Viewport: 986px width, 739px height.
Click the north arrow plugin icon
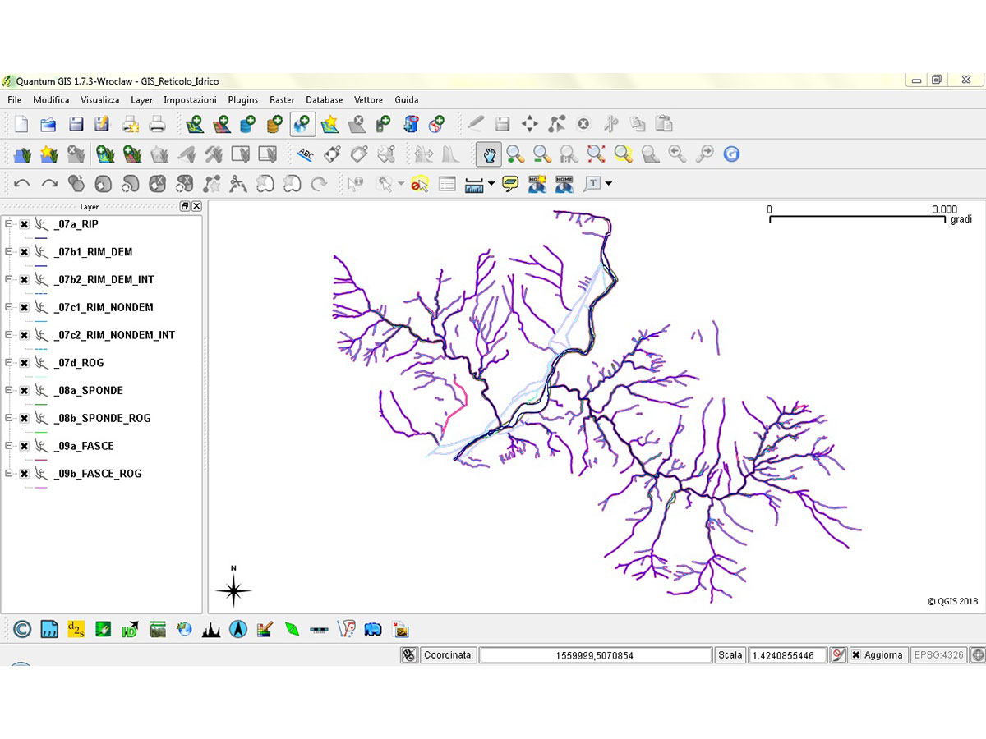[x=238, y=630]
